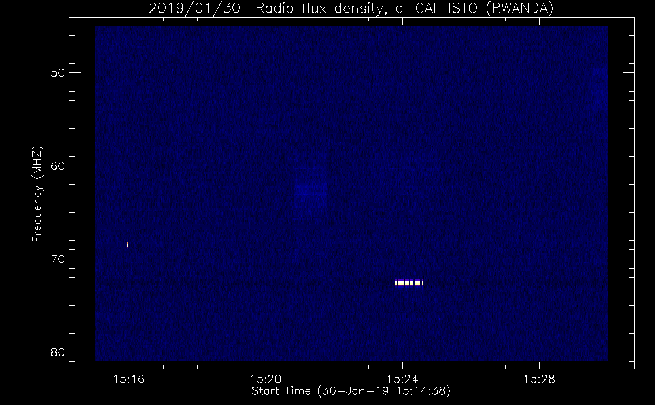655x405 pixels.
Task: Click the 'Frequency (MHZ)' axis label
Action: coord(37,194)
